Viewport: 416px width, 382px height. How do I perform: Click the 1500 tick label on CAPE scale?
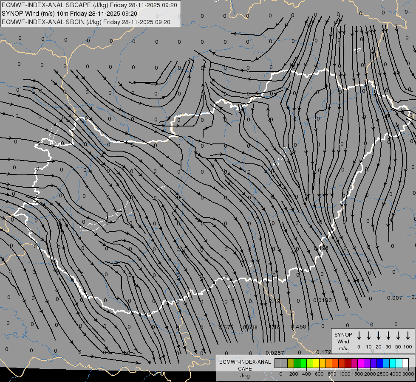(x=357, y=374)
